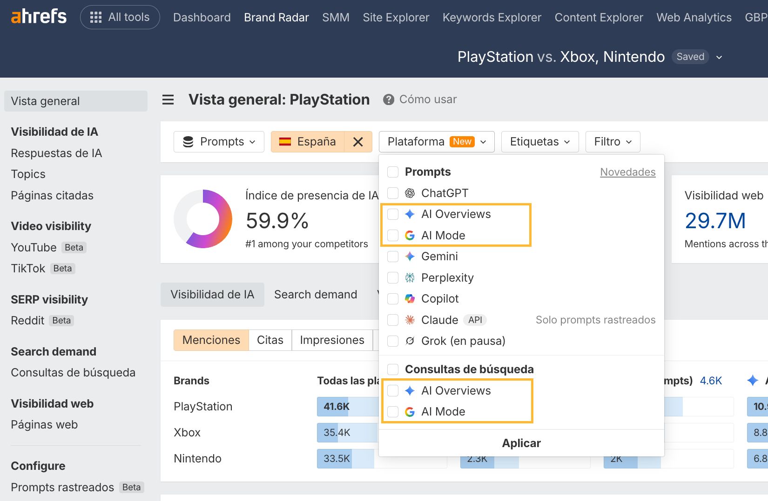Click Google G icon under Prompts
The image size is (768, 501).
point(410,236)
